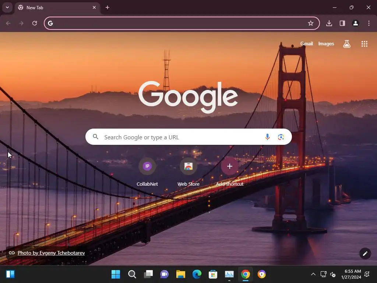
Task: Click the magnifier icon in search box
Action: coord(95,137)
